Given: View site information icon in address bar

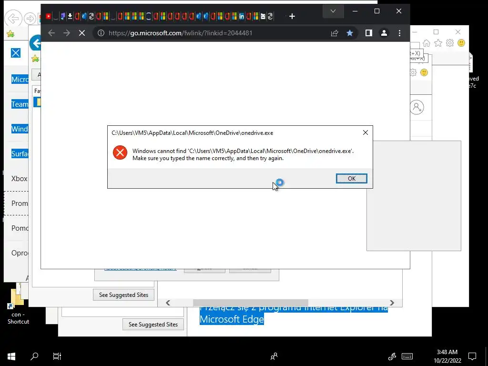Looking at the screenshot, I should point(101,33).
